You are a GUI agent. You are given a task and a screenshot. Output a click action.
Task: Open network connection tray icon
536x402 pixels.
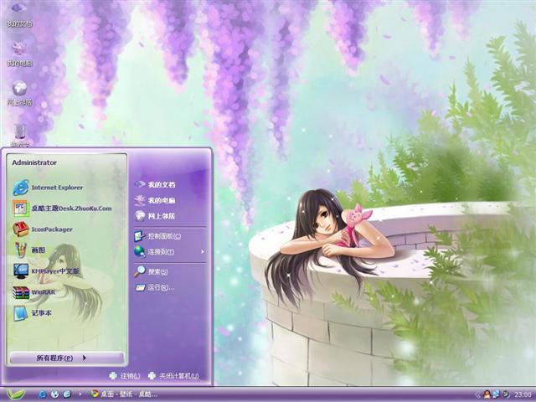496,394
